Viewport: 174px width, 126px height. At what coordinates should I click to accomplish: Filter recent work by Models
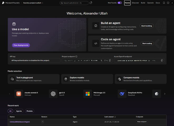pos(30,111)
